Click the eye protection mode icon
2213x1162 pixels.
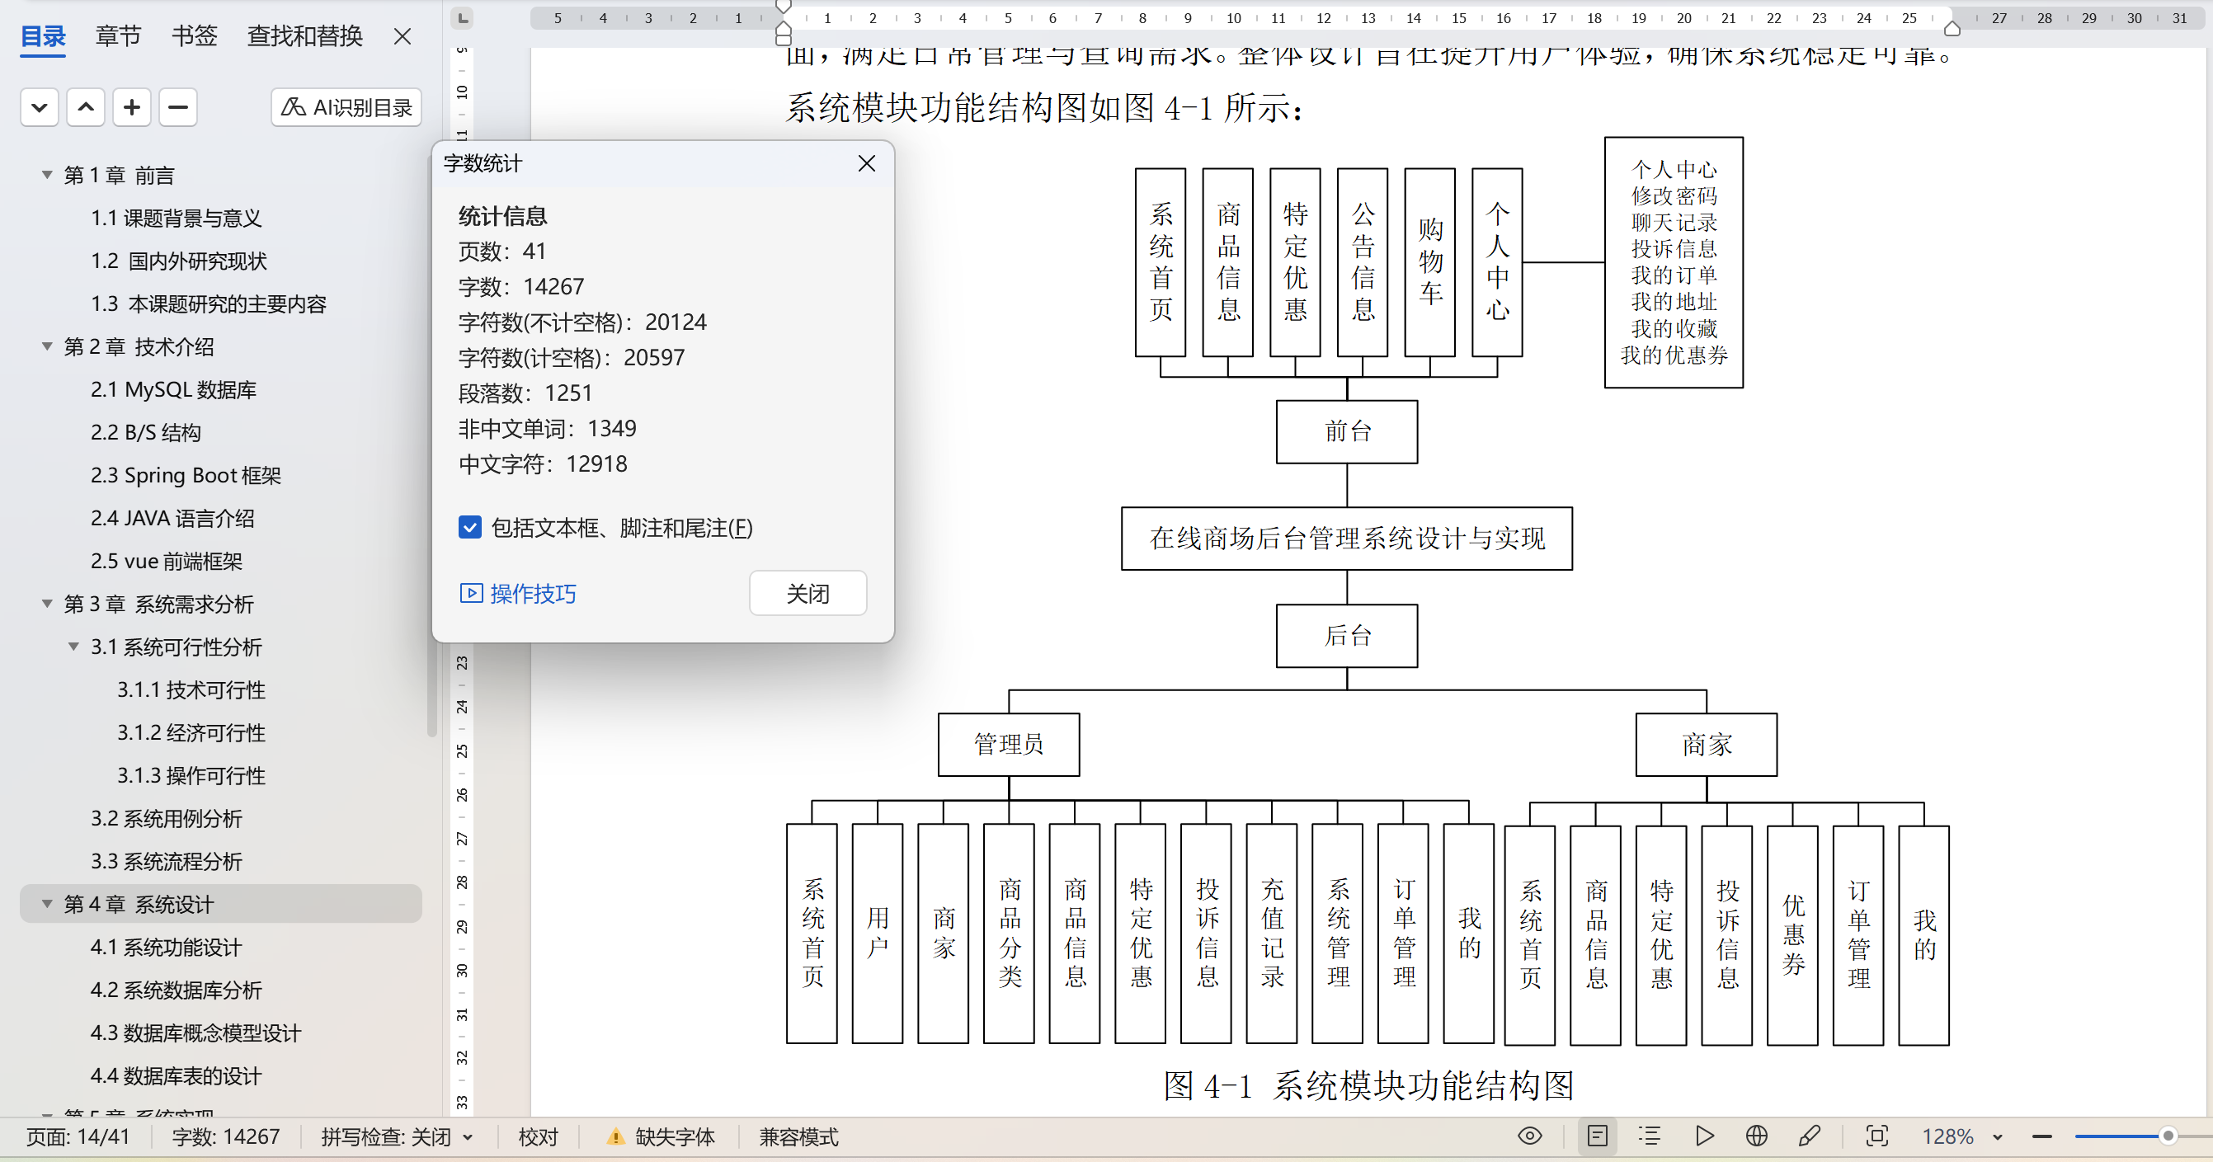pyautogui.click(x=1529, y=1136)
